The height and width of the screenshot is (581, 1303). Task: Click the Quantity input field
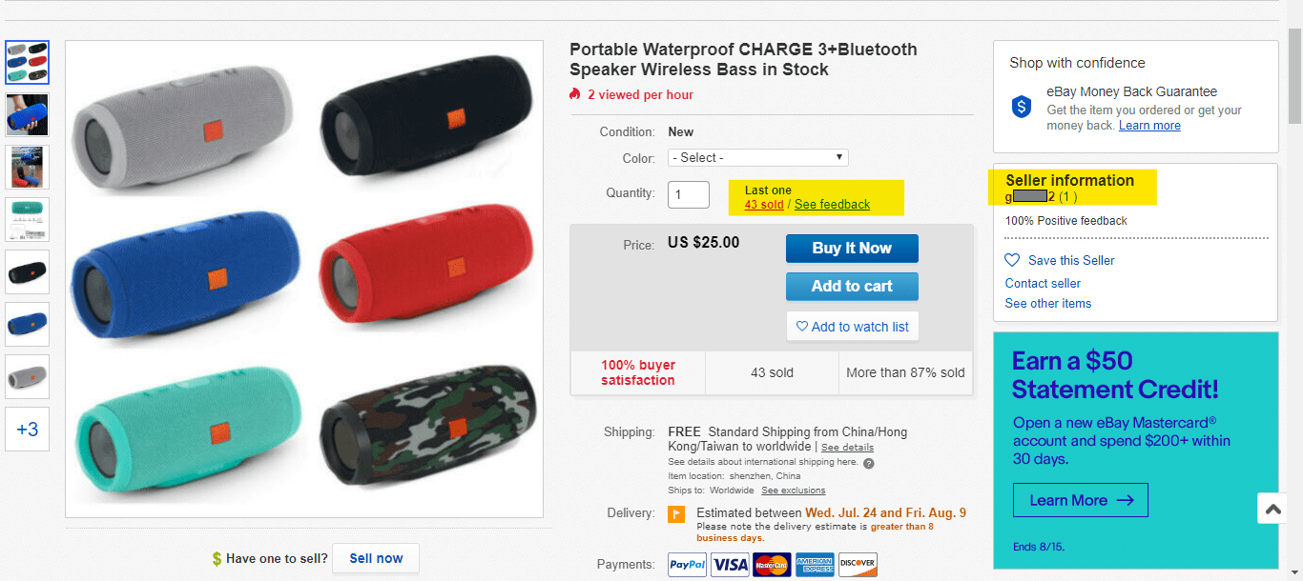click(689, 194)
